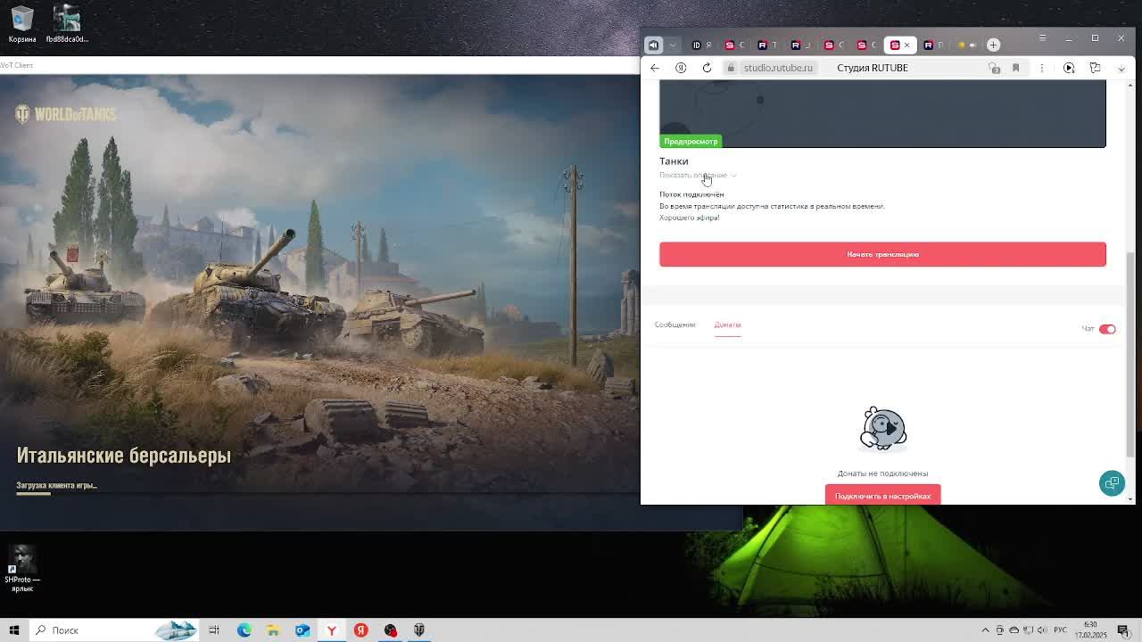
Task: Open the browser media player icon
Action: [x=1069, y=68]
